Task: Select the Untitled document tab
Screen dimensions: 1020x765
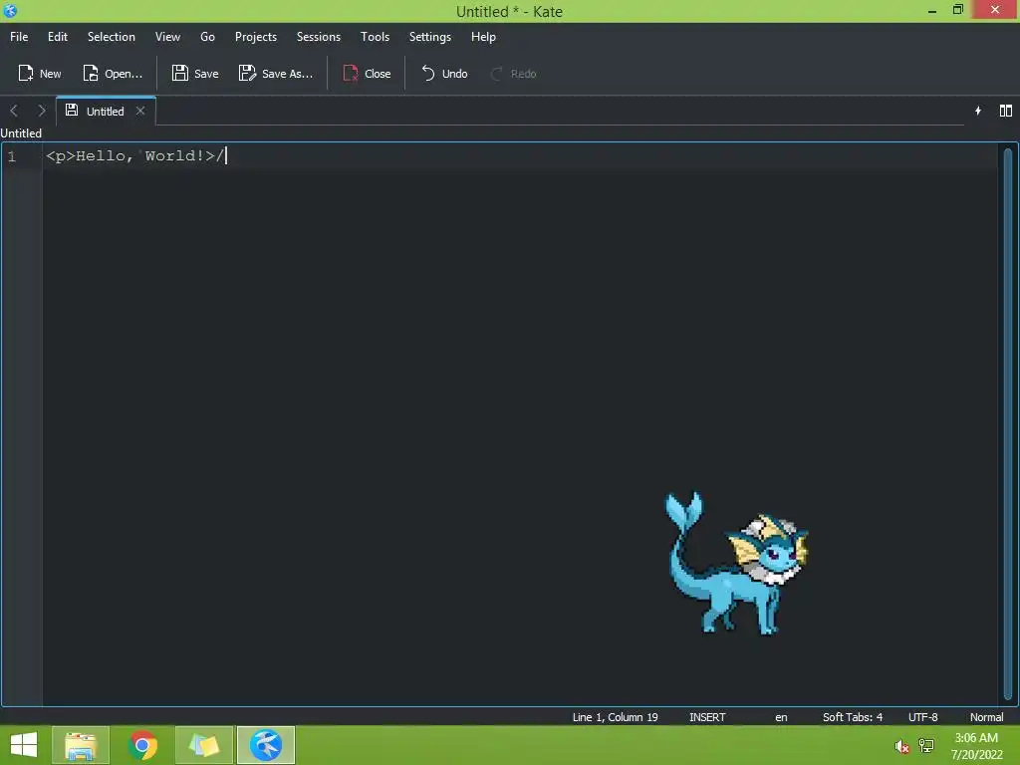Action: pyautogui.click(x=105, y=112)
